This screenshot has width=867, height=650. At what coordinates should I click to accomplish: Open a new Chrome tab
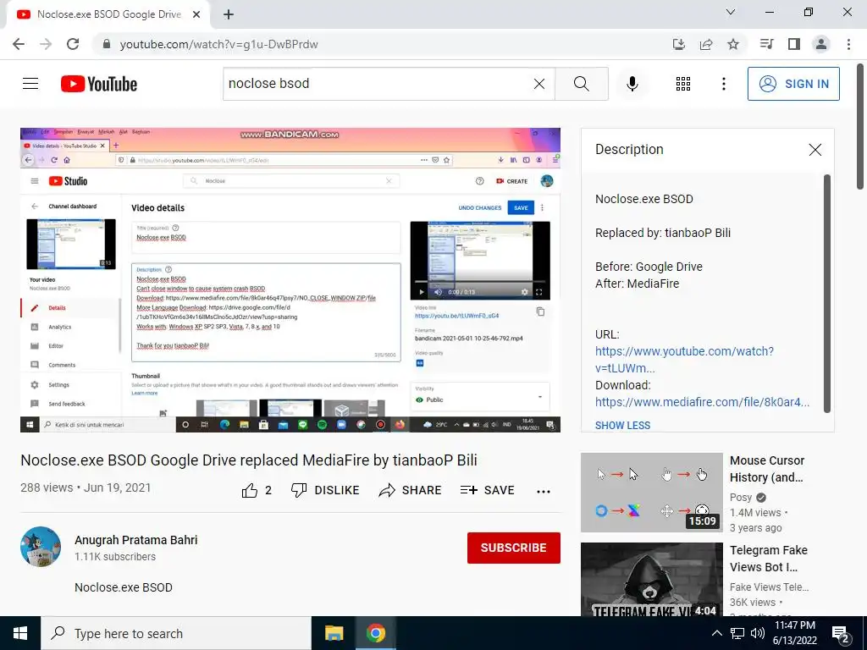pos(229,15)
